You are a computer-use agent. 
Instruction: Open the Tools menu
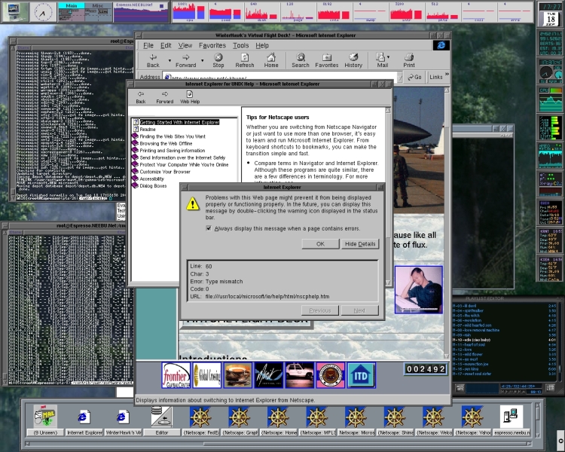click(x=240, y=45)
